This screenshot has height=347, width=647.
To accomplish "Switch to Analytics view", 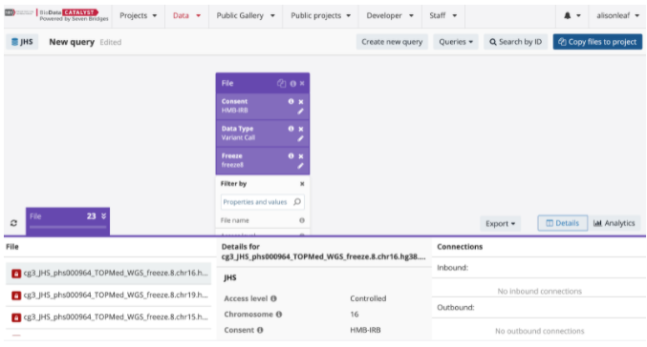I will click(614, 223).
